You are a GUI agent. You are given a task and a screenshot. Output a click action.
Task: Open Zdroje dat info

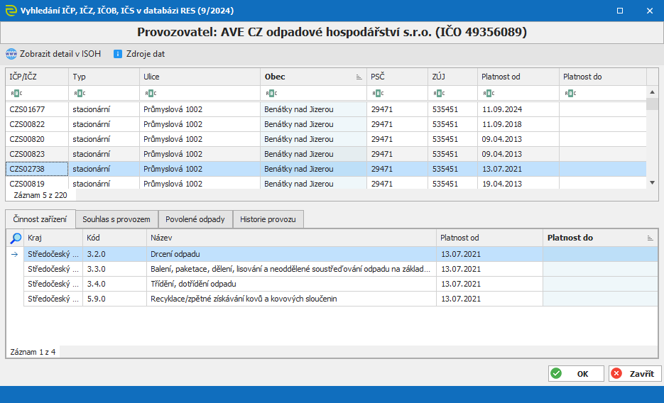click(139, 54)
